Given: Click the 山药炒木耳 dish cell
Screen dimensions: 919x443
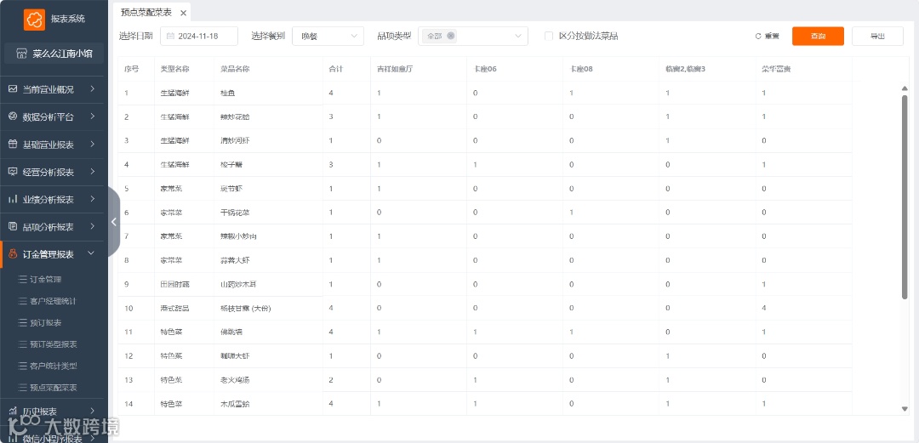Looking at the screenshot, I should [238, 284].
